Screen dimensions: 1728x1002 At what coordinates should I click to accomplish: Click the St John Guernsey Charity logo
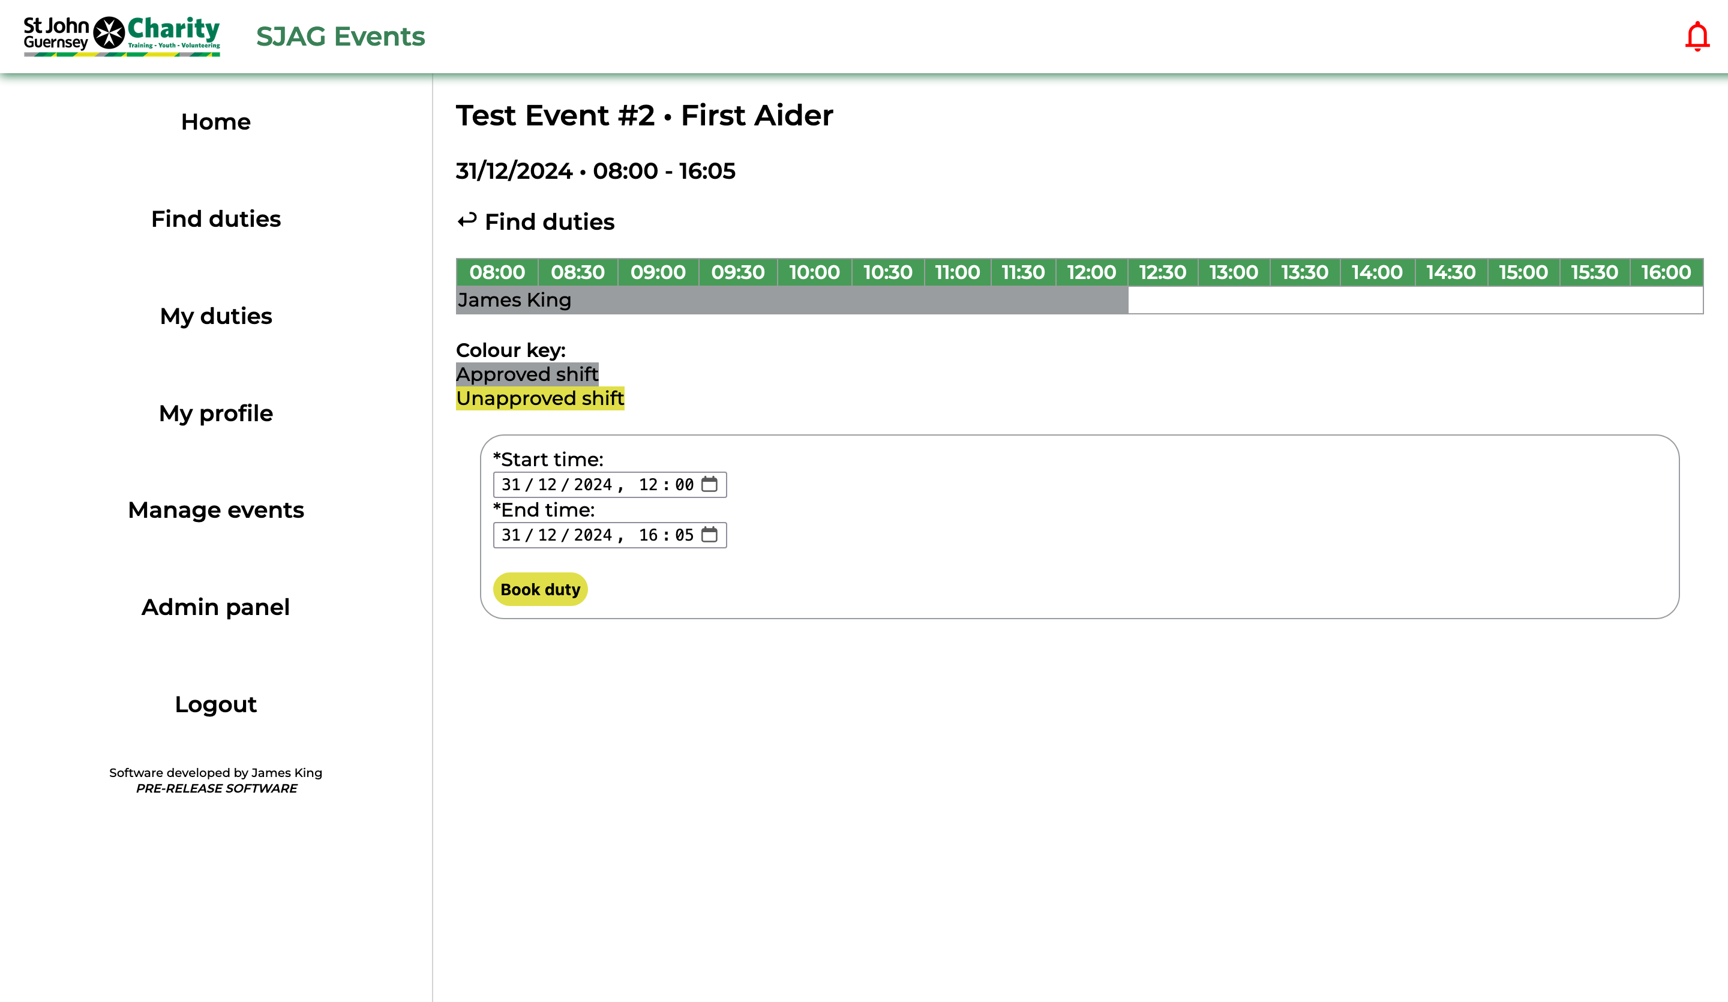[121, 35]
